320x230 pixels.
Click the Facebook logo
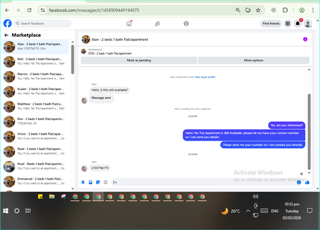tap(8, 24)
